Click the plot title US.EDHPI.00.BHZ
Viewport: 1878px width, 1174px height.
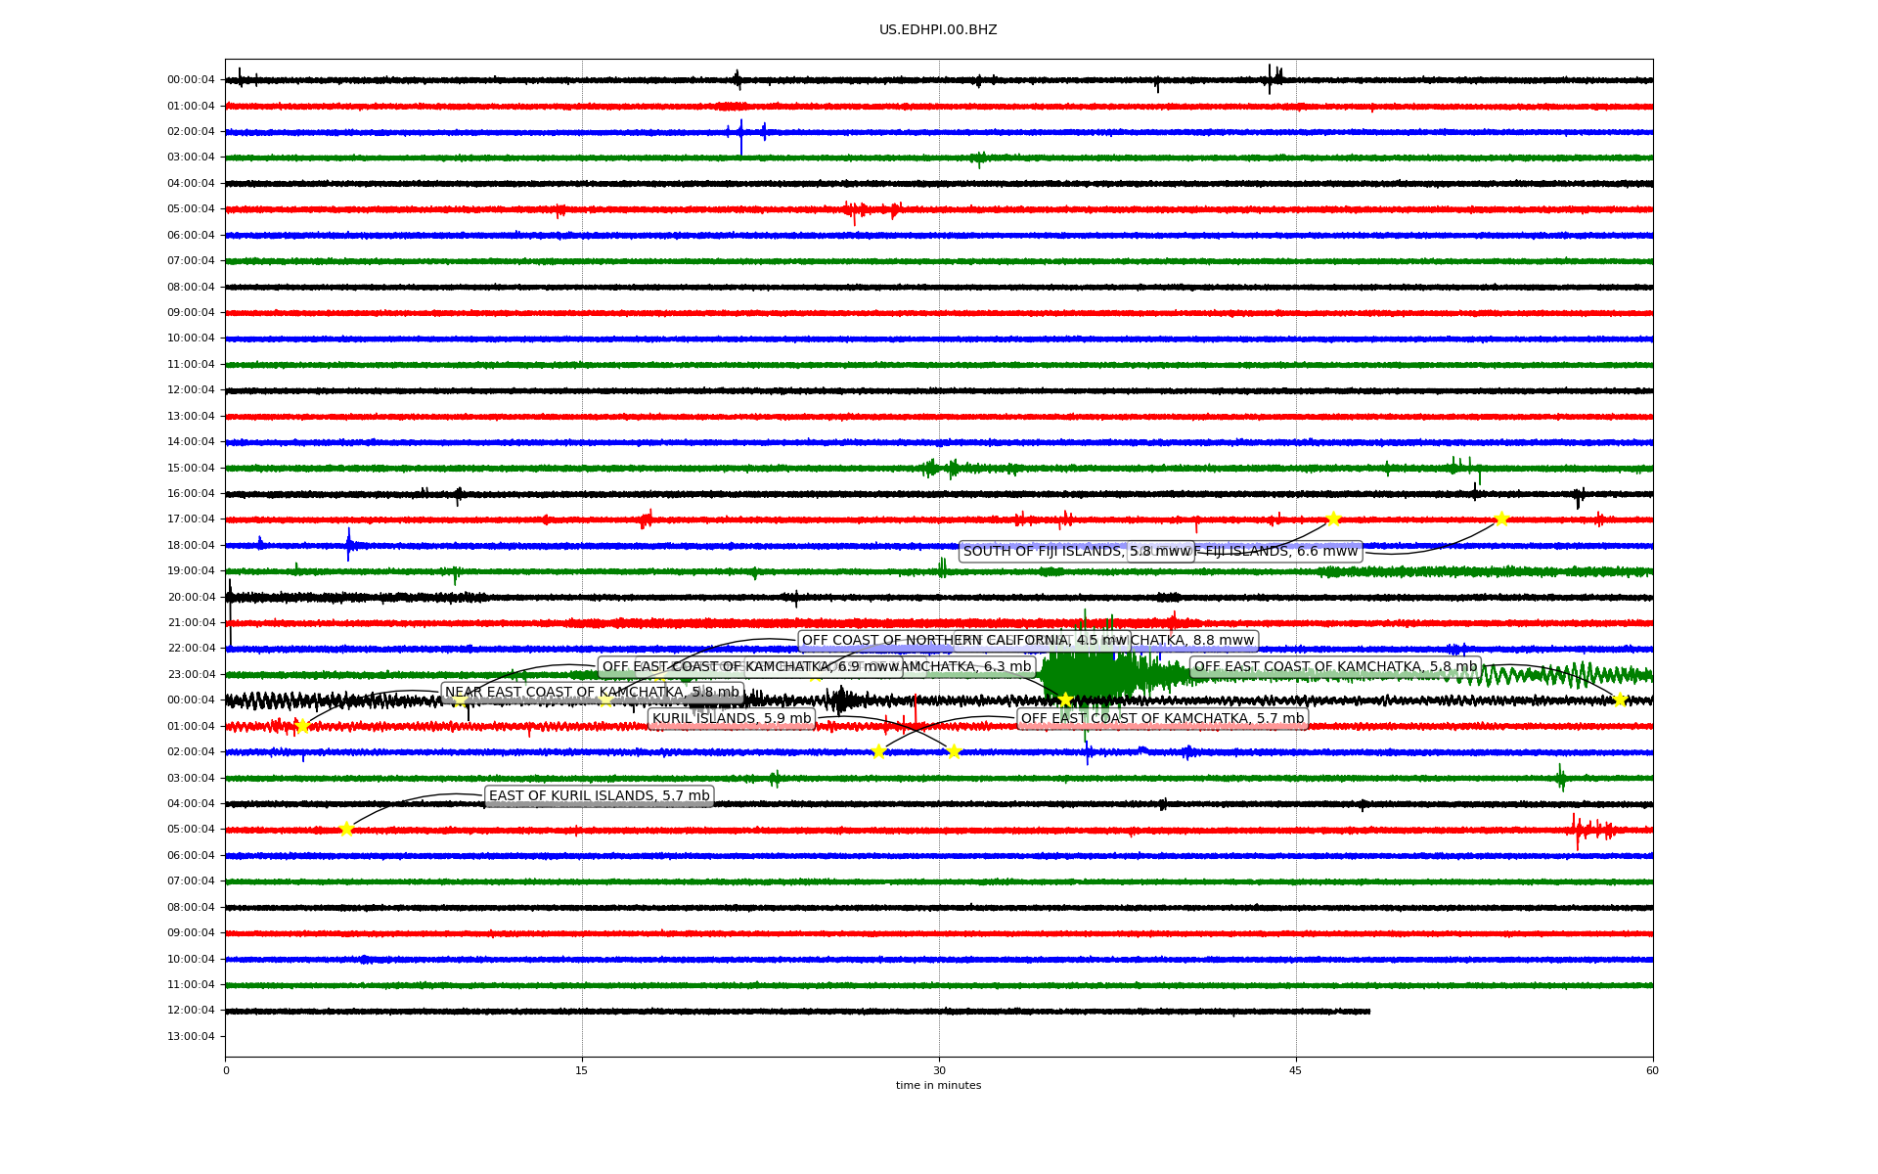[938, 30]
